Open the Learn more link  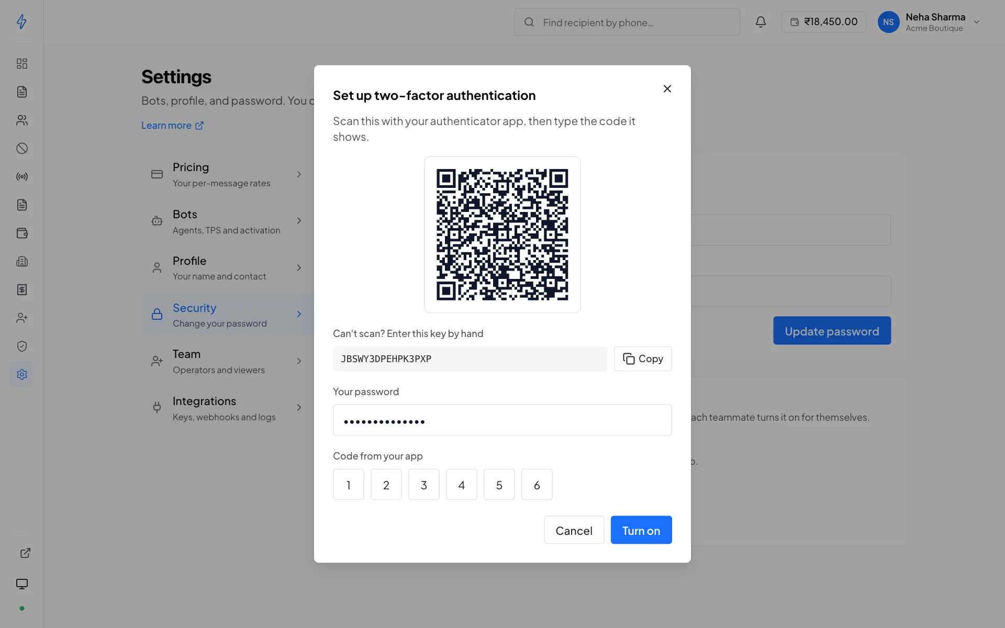coord(172,126)
